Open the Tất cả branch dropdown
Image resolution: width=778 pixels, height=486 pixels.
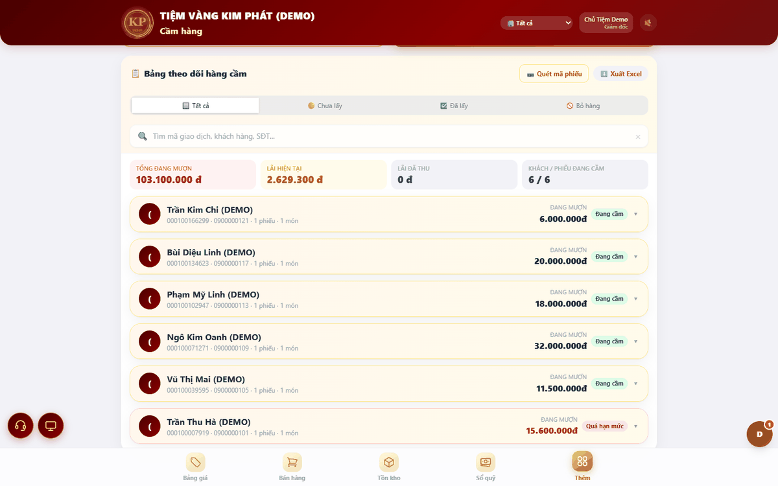point(537,23)
